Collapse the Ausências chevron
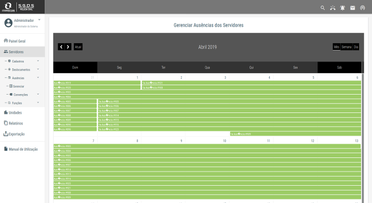The width and height of the screenshot is (372, 203). pos(38,78)
